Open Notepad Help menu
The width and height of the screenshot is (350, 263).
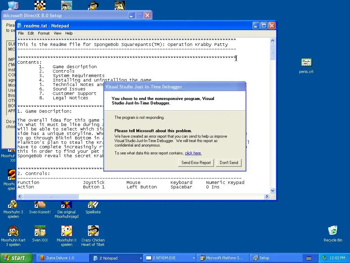[69, 33]
